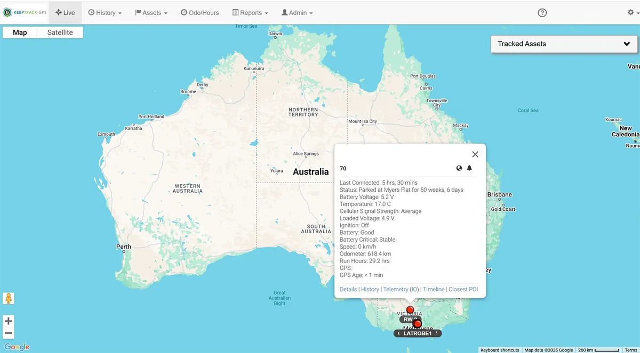Open the Telemetry link in popup
The width and height of the screenshot is (640, 353).
(x=396, y=289)
